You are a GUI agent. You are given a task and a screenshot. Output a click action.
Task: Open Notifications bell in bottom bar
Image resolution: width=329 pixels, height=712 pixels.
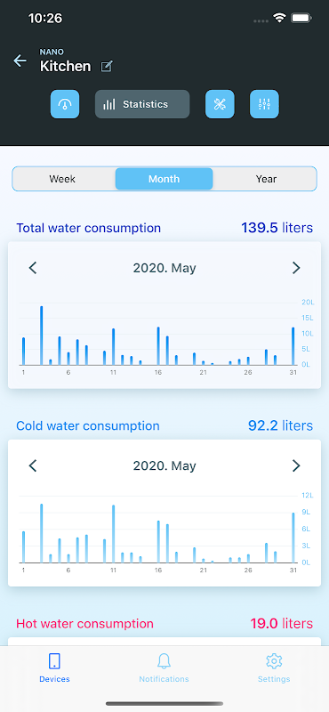pyautogui.click(x=164, y=668)
